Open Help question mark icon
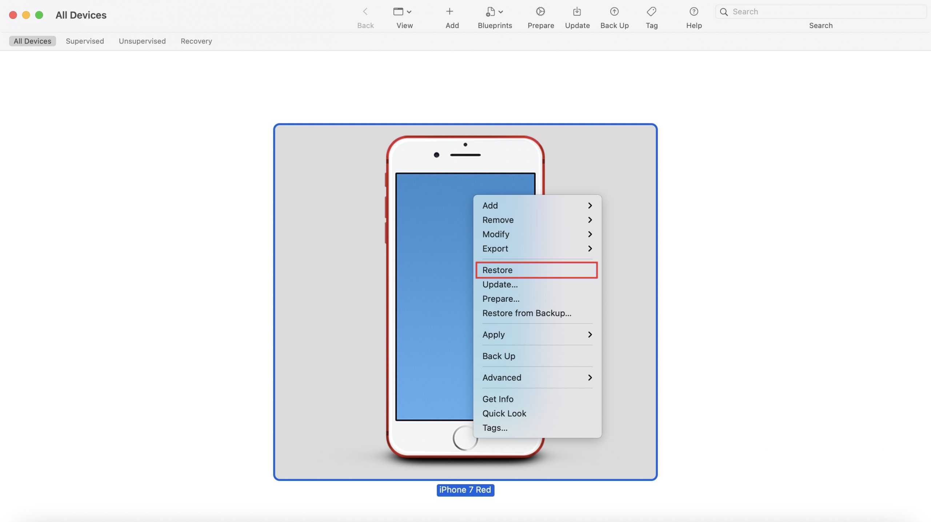Image resolution: width=931 pixels, height=522 pixels. click(x=694, y=12)
